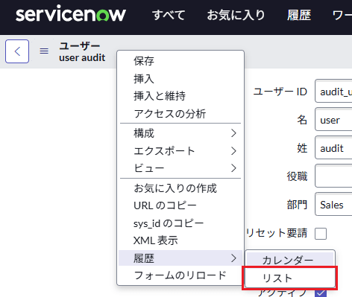Toggle the アクティブ checkbox
Viewport: 352px width, 297px height.
(321, 293)
